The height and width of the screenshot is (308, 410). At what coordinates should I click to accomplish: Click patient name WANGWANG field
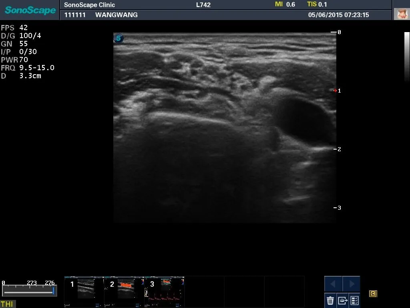tap(117, 15)
